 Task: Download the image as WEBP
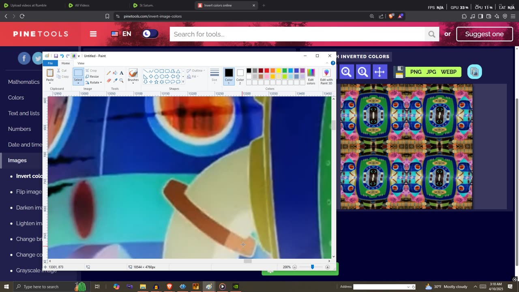(x=449, y=72)
